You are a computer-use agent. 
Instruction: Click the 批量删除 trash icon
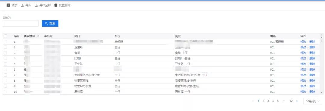click(x=56, y=5)
